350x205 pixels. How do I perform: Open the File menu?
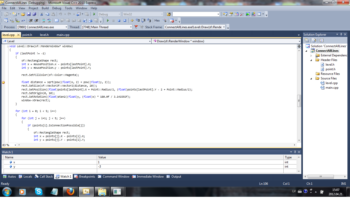tap(4, 8)
